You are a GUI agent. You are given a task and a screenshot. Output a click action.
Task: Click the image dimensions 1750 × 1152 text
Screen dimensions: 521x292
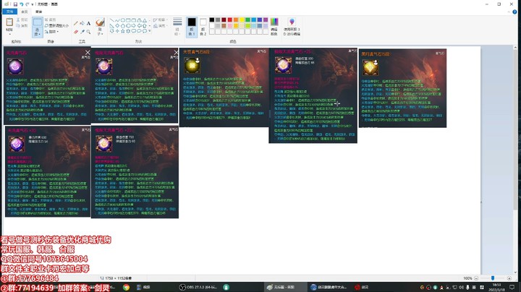coord(118,278)
